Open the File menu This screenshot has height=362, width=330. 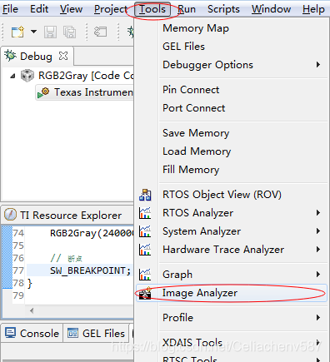point(10,9)
